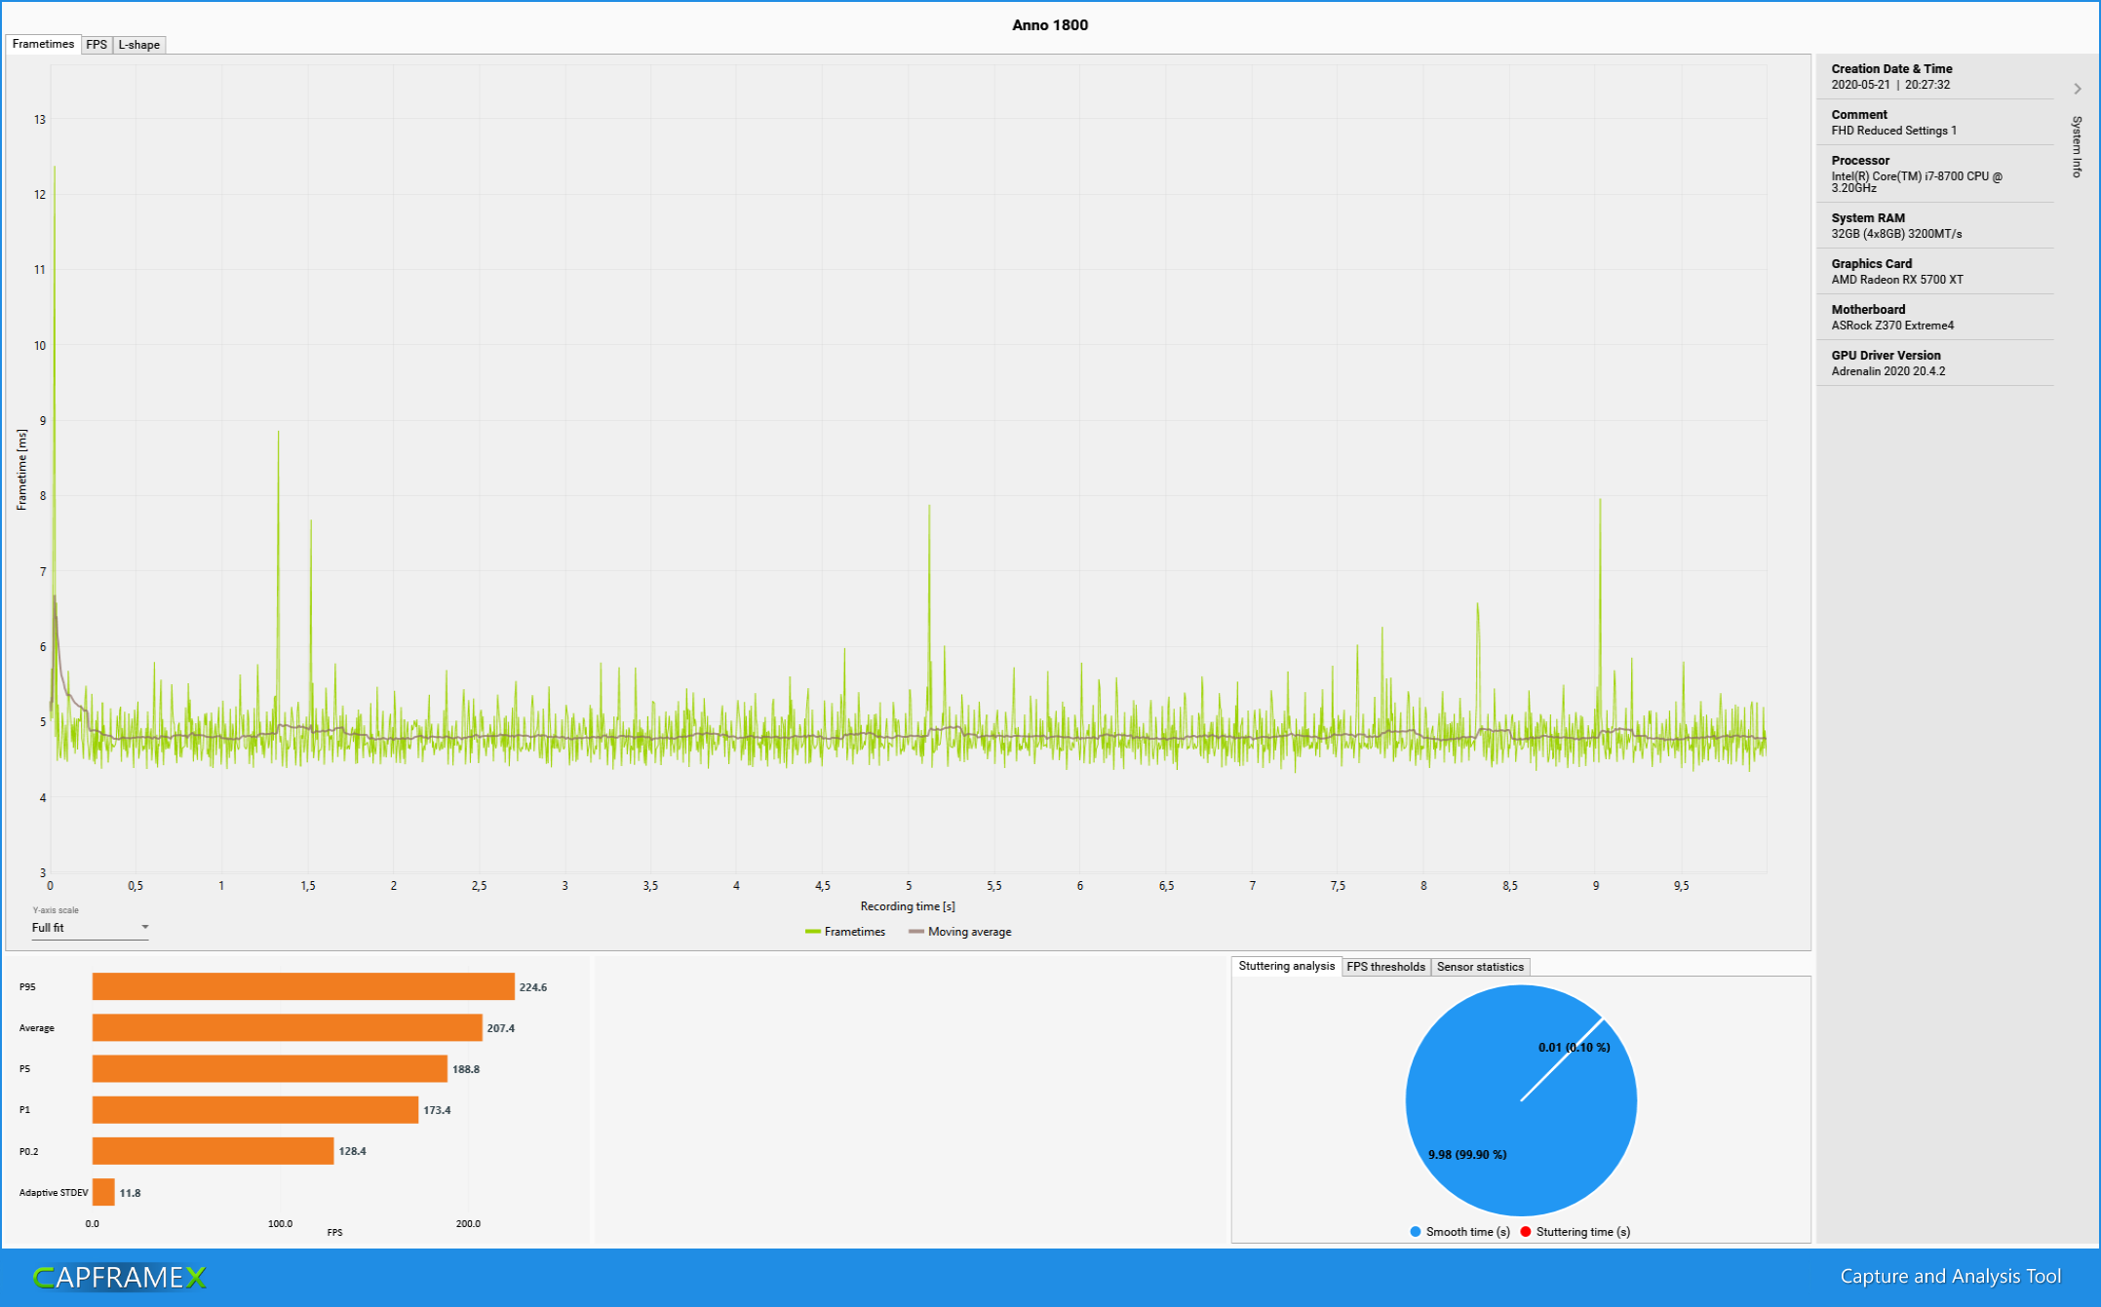The image size is (2101, 1307).
Task: Click the Comment text FHD Reduced Settings 1
Action: coord(1893,131)
